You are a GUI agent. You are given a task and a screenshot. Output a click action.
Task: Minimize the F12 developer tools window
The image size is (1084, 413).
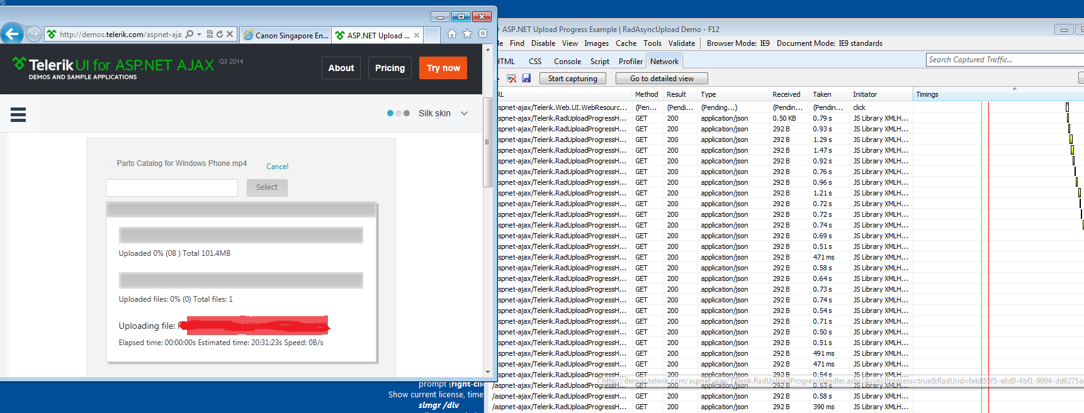[1063, 30]
